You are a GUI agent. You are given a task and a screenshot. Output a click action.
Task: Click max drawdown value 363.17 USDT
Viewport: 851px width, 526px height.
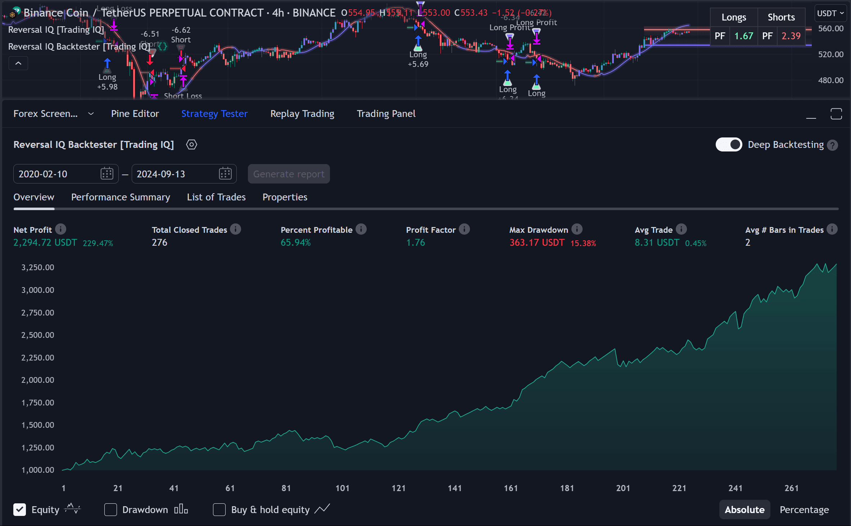click(537, 242)
